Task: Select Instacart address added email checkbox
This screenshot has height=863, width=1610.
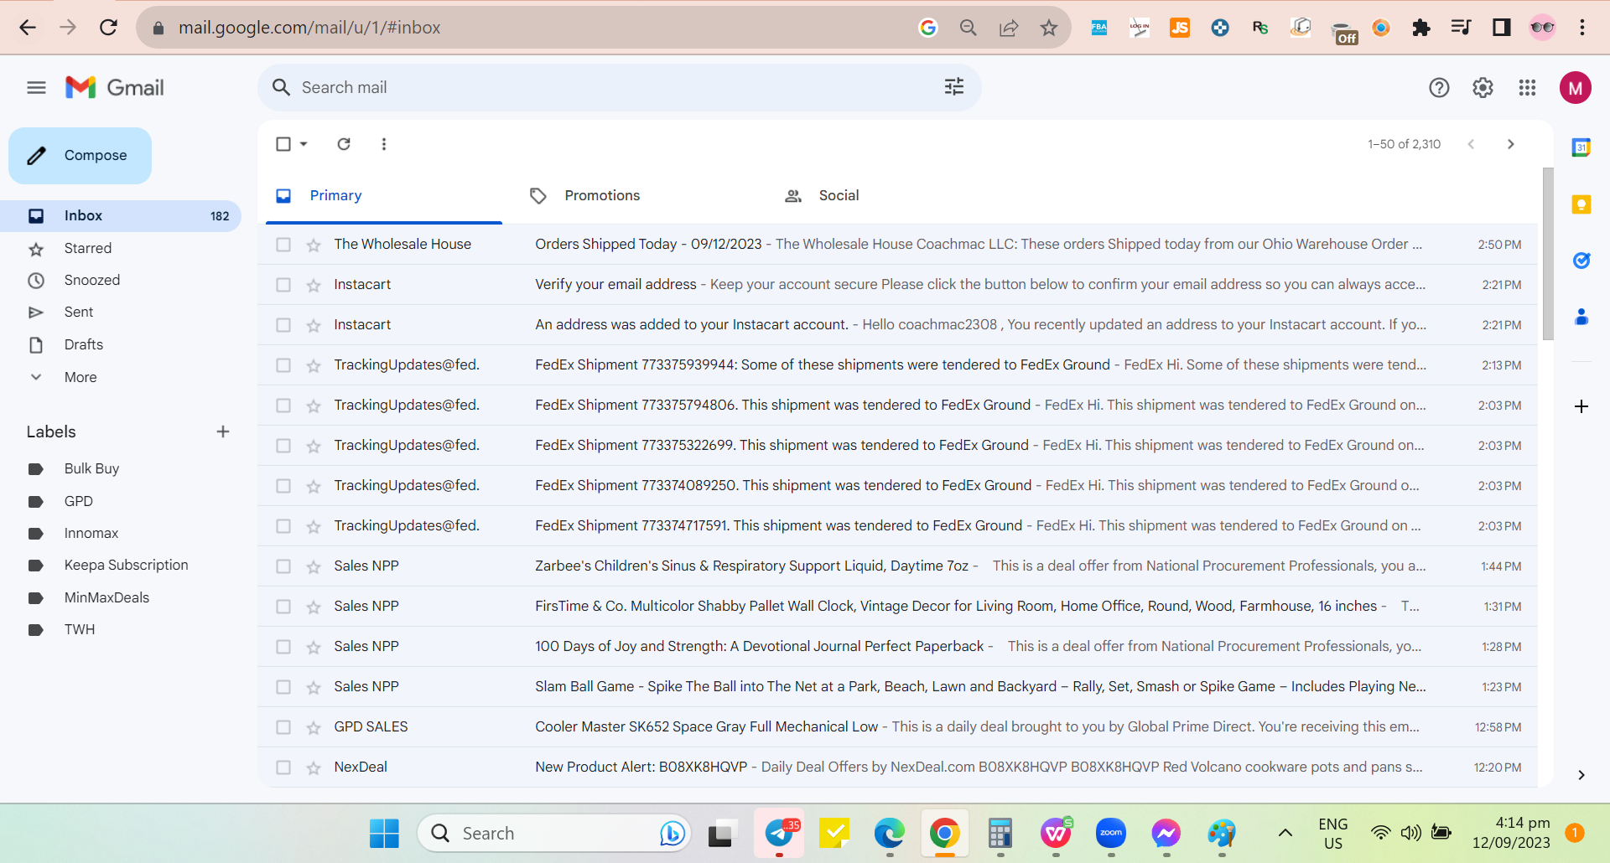Action: click(283, 325)
